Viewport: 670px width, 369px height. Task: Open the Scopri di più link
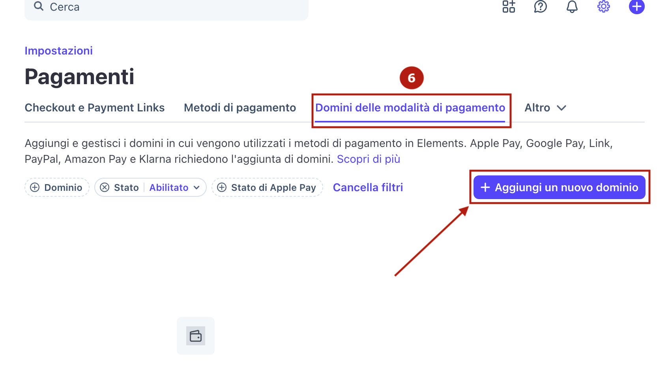pyautogui.click(x=369, y=159)
